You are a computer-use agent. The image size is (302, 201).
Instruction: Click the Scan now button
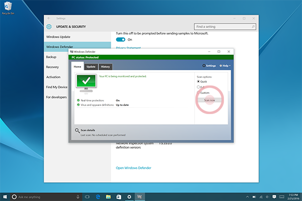[209, 100]
